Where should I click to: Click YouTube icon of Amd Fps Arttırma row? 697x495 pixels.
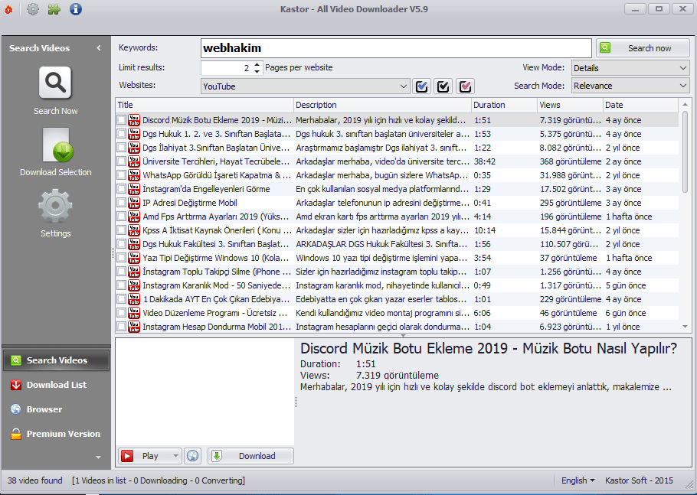[134, 217]
